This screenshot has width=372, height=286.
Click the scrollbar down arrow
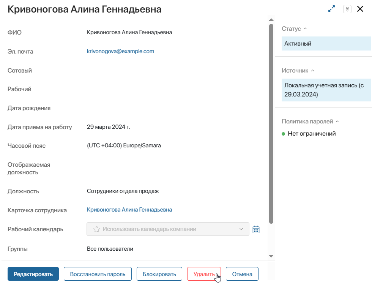(271, 256)
